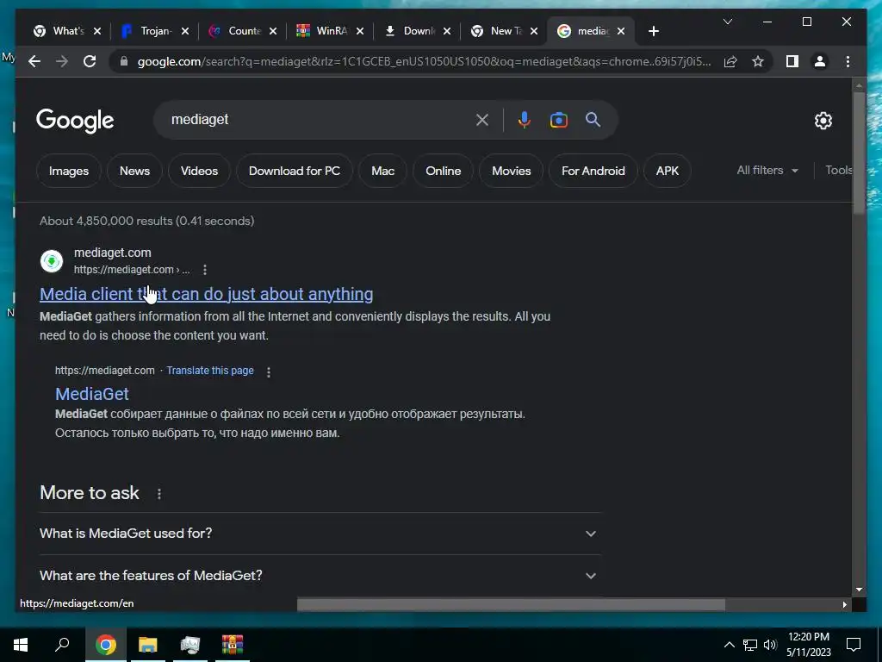Image resolution: width=882 pixels, height=662 pixels.
Task: Filter results by Videos
Action: (199, 171)
